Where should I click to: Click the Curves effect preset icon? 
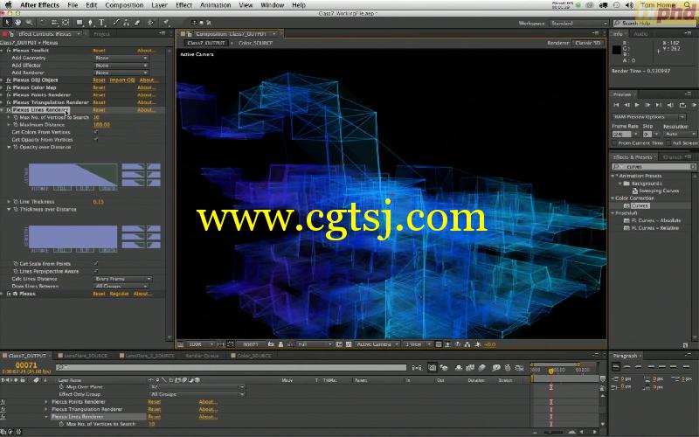tap(626, 205)
